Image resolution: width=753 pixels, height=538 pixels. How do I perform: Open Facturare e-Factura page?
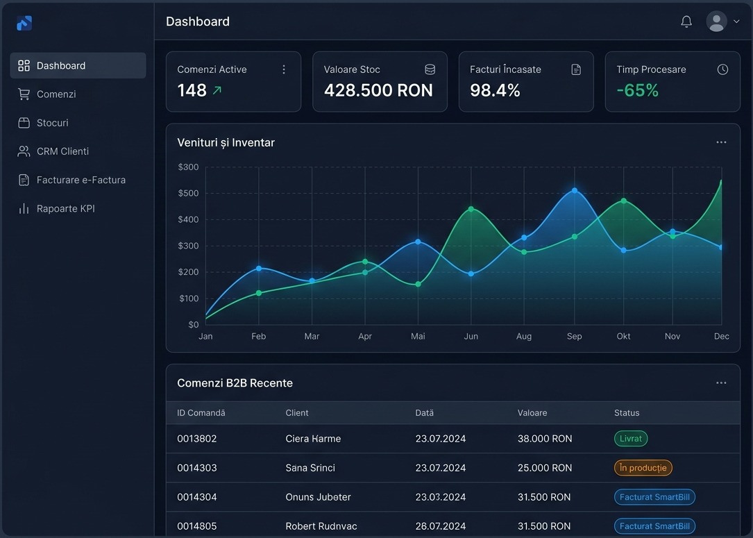pos(78,180)
